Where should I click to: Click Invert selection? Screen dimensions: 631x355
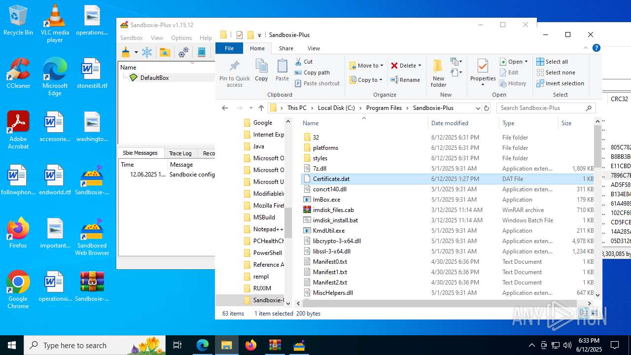point(560,83)
